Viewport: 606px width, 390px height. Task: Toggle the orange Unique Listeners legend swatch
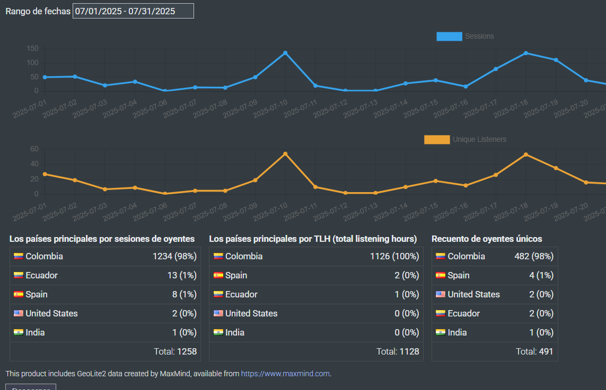[437, 140]
